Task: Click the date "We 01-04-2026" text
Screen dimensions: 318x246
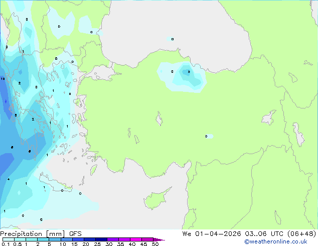Action: click(x=212, y=234)
